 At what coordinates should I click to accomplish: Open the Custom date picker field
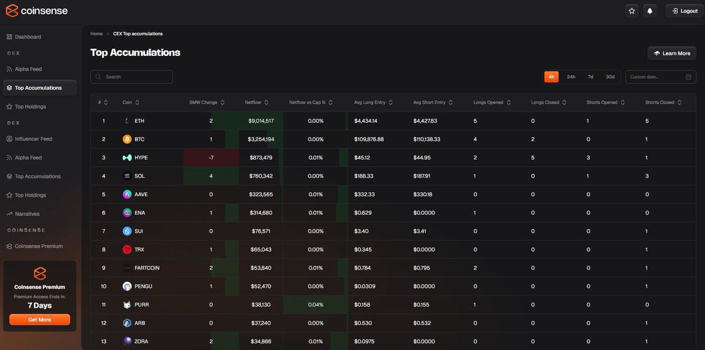[x=660, y=77]
